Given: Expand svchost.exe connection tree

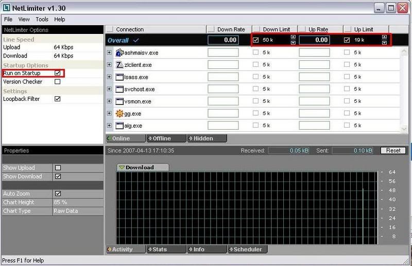Looking at the screenshot, I should pyautogui.click(x=109, y=89).
